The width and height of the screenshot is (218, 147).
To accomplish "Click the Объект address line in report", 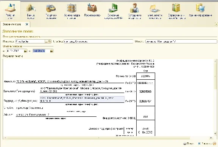I will point(56,115).
